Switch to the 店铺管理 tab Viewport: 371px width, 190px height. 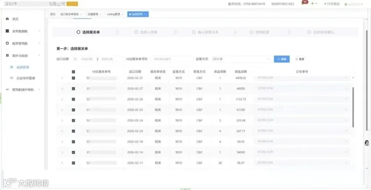click(x=92, y=14)
